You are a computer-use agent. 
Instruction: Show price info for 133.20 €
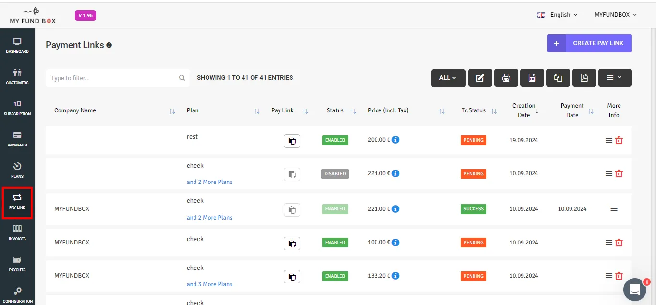pyautogui.click(x=396, y=276)
